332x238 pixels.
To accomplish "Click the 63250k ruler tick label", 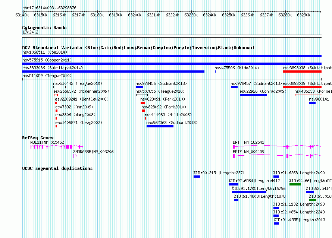I will click(x=229, y=15).
